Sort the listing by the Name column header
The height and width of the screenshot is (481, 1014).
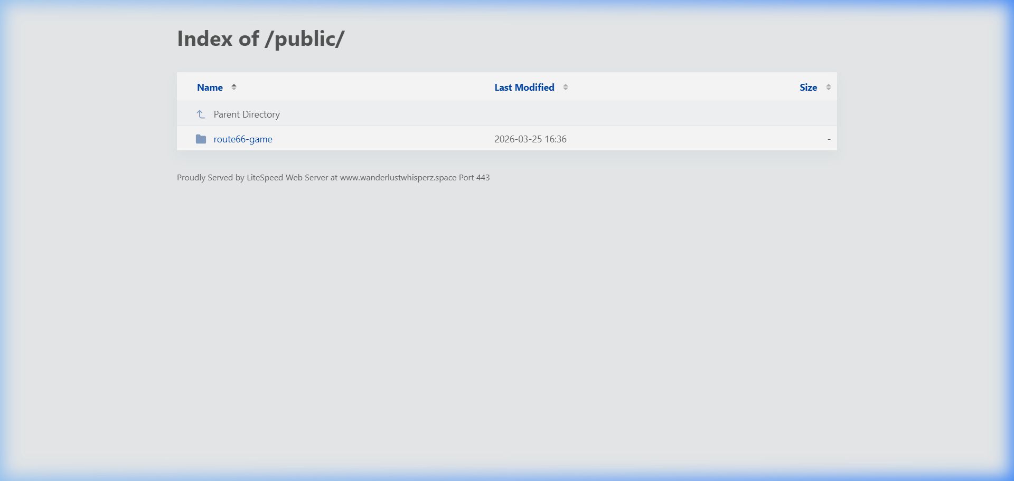(x=210, y=88)
